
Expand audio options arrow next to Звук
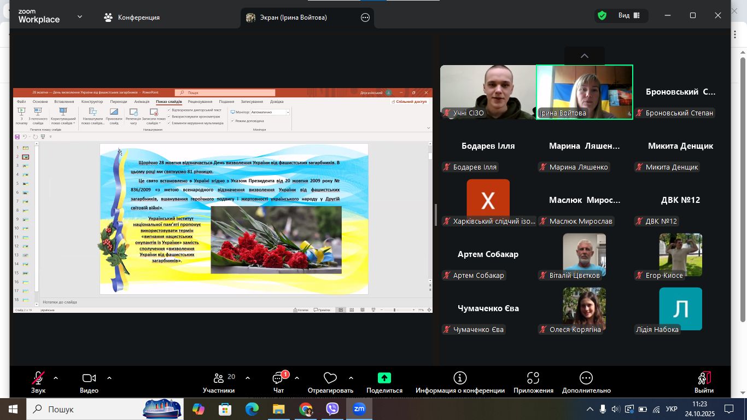coord(56,378)
